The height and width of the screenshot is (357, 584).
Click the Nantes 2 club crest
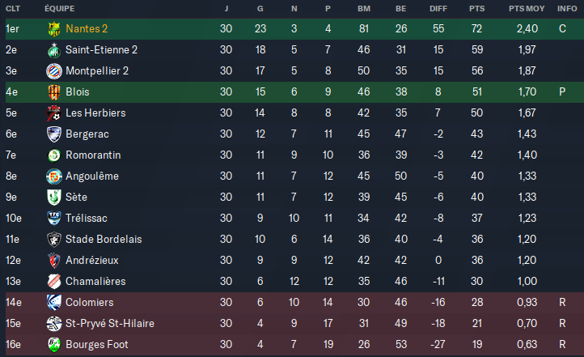click(x=53, y=28)
